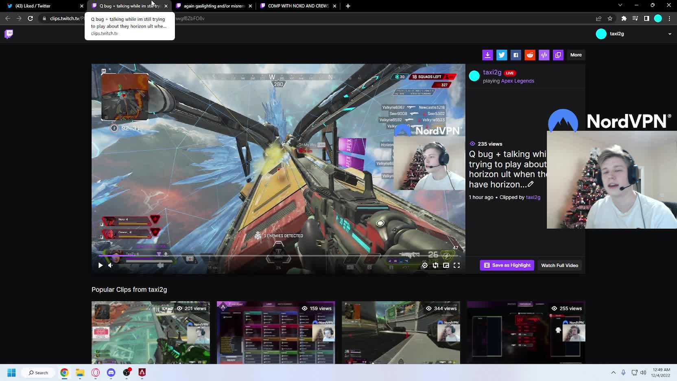Open the Windows Start menu
Viewport: 677px width, 381px height.
pyautogui.click(x=11, y=372)
